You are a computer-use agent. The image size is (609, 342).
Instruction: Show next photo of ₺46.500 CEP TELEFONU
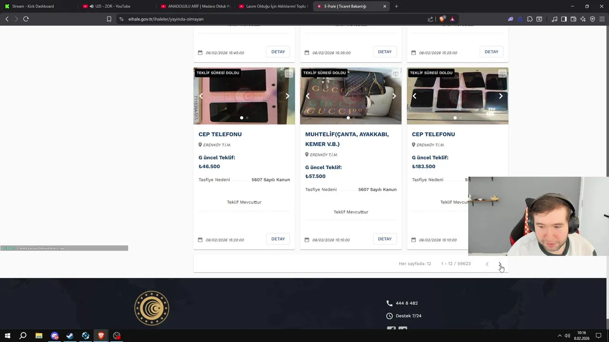point(287,96)
